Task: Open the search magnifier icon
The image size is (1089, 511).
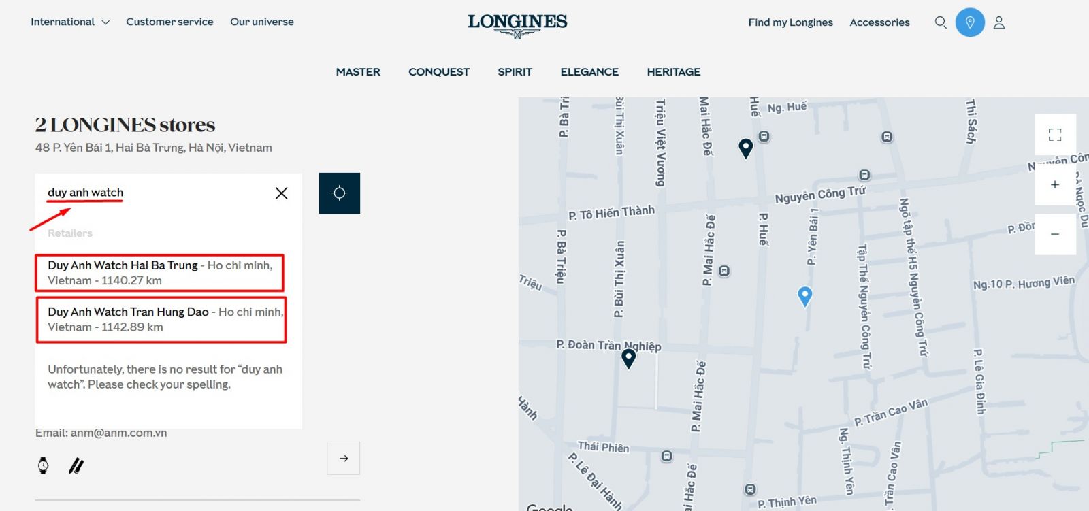Action: (941, 22)
